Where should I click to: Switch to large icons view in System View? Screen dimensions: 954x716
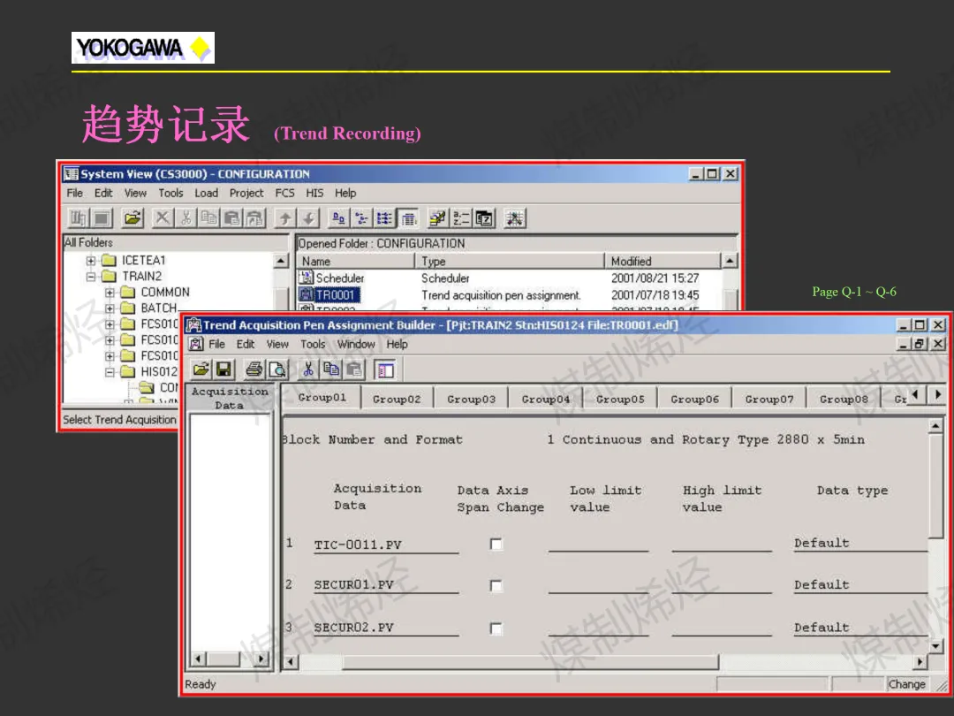click(x=339, y=218)
